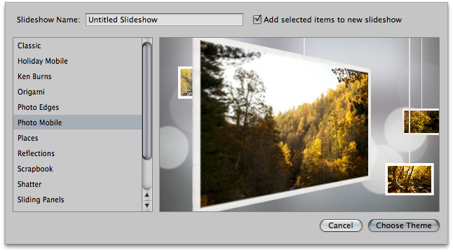
Task: Select the Places theme
Action: (x=77, y=138)
